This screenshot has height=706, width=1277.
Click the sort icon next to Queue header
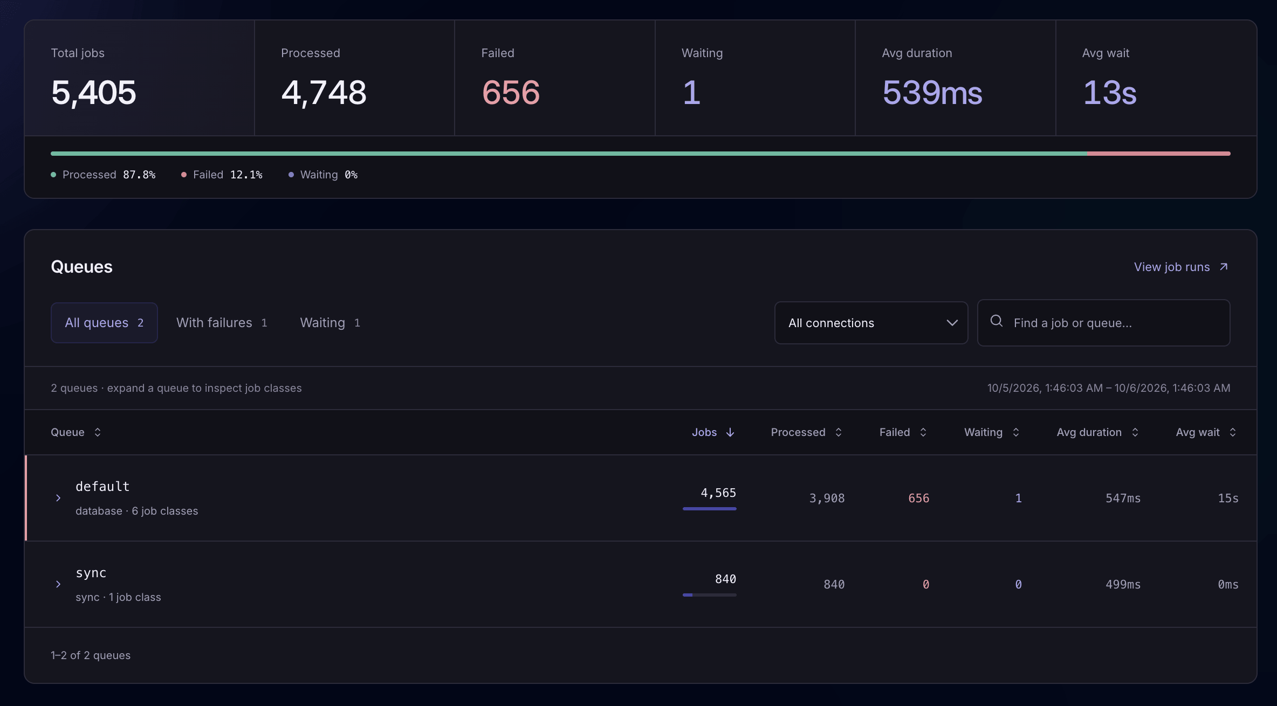98,432
